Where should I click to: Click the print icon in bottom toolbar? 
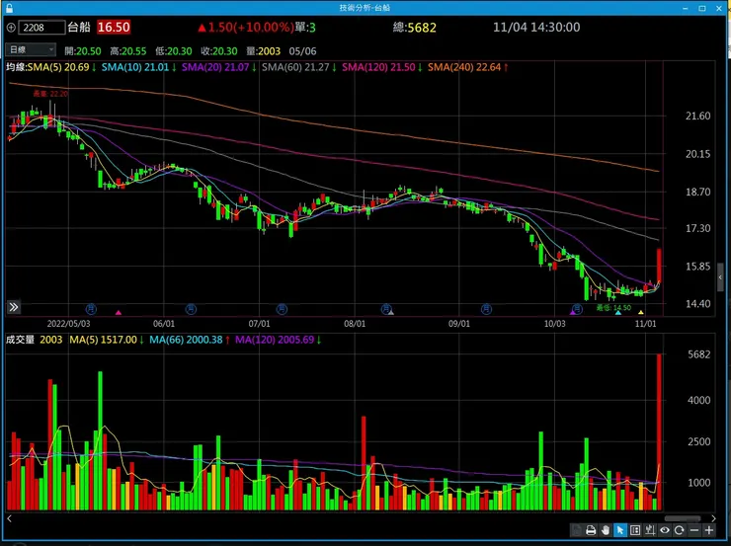pos(591,530)
